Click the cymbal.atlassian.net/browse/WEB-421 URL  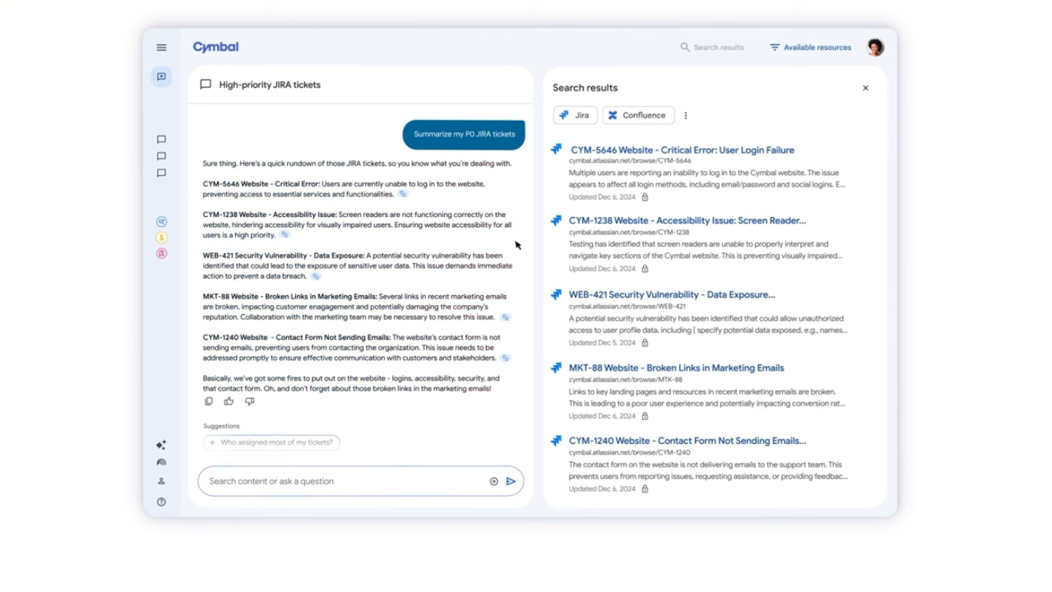[627, 307]
